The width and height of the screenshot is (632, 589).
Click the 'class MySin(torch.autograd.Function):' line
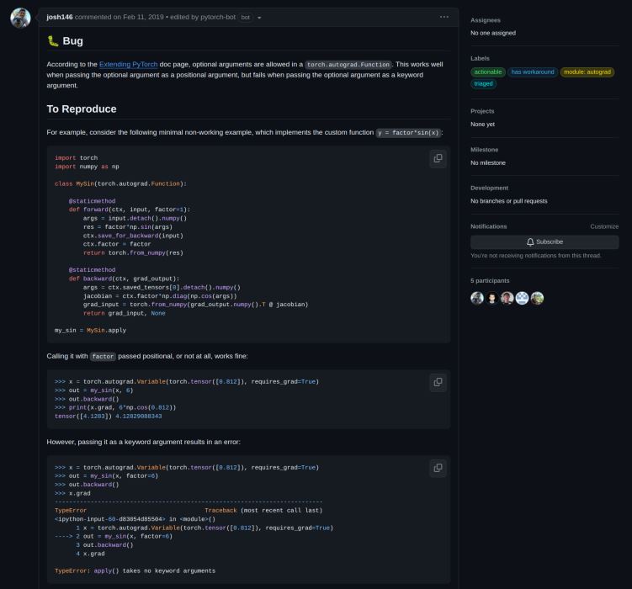(120, 183)
